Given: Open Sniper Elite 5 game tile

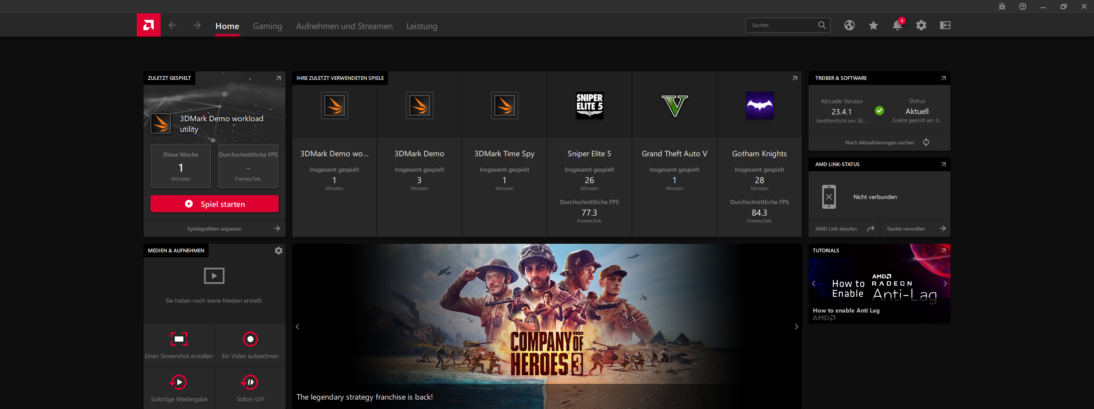Looking at the screenshot, I should click(590, 154).
